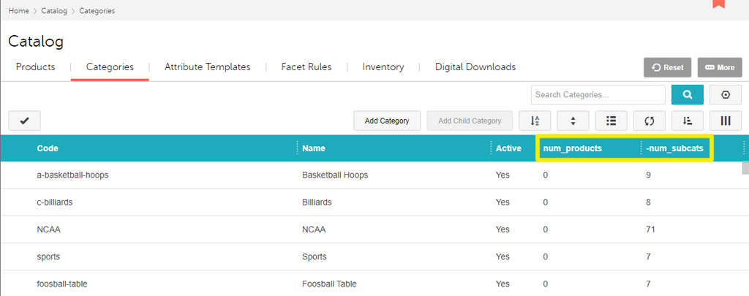Open advanced search settings icon
This screenshot has height=296, width=749.
[x=726, y=95]
